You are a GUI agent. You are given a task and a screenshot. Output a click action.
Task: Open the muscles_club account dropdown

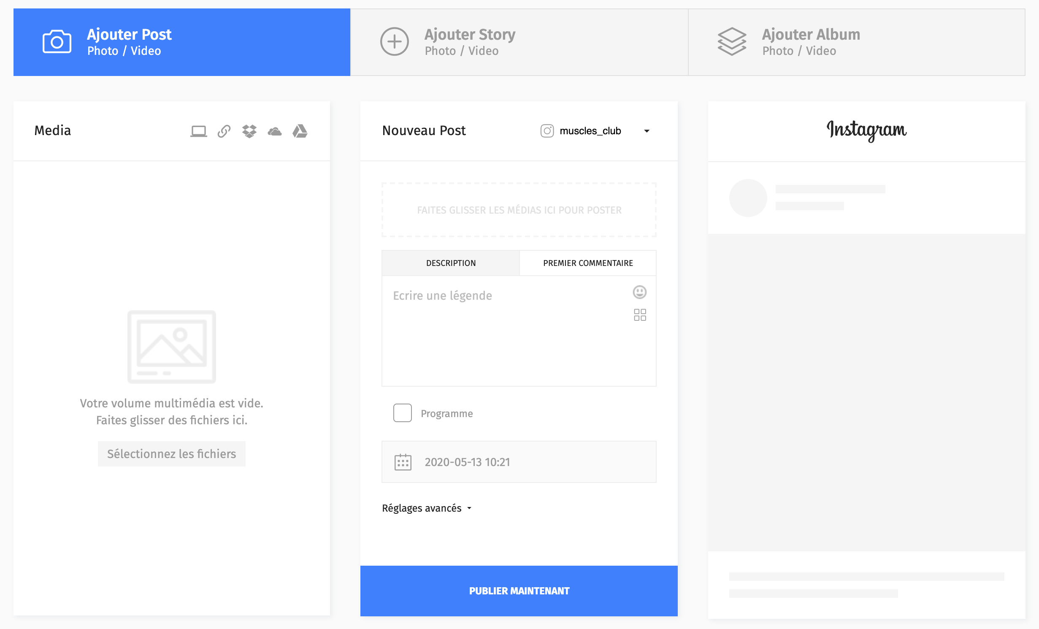pyautogui.click(x=595, y=131)
